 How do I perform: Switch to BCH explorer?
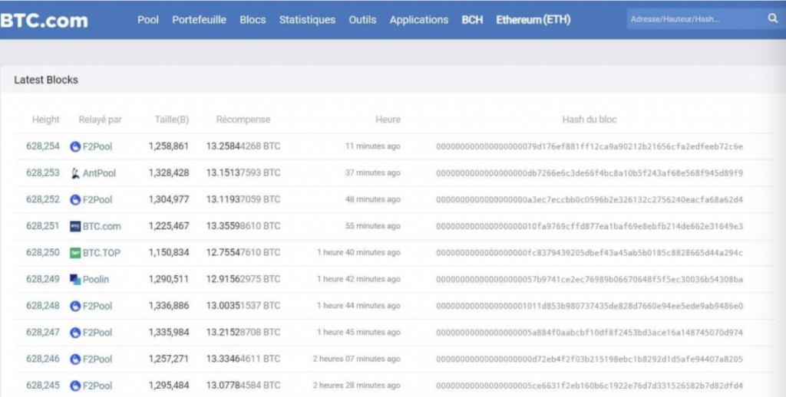472,20
